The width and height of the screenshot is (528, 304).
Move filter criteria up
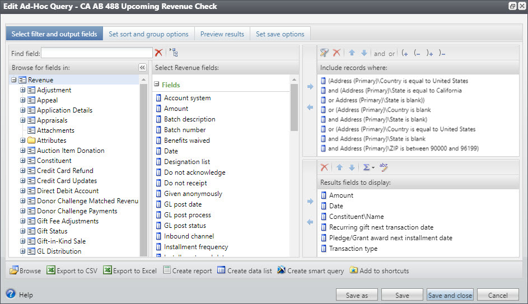click(x=352, y=53)
